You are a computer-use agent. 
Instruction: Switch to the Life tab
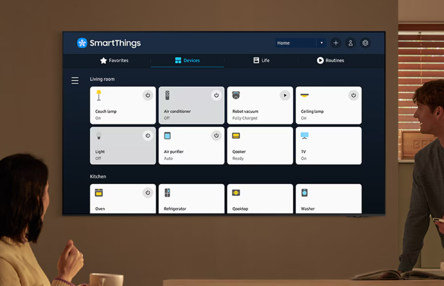261,60
